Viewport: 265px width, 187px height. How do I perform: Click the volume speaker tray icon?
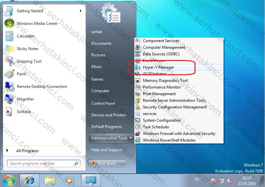click(230, 181)
